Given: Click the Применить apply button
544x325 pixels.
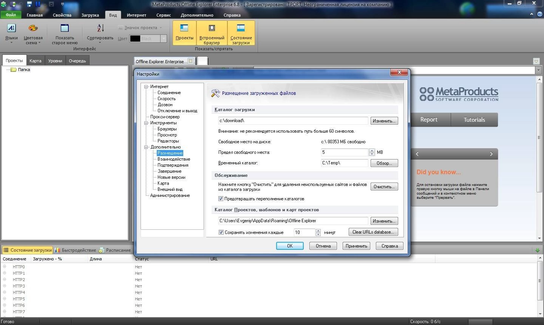Looking at the screenshot, I should 356,246.
